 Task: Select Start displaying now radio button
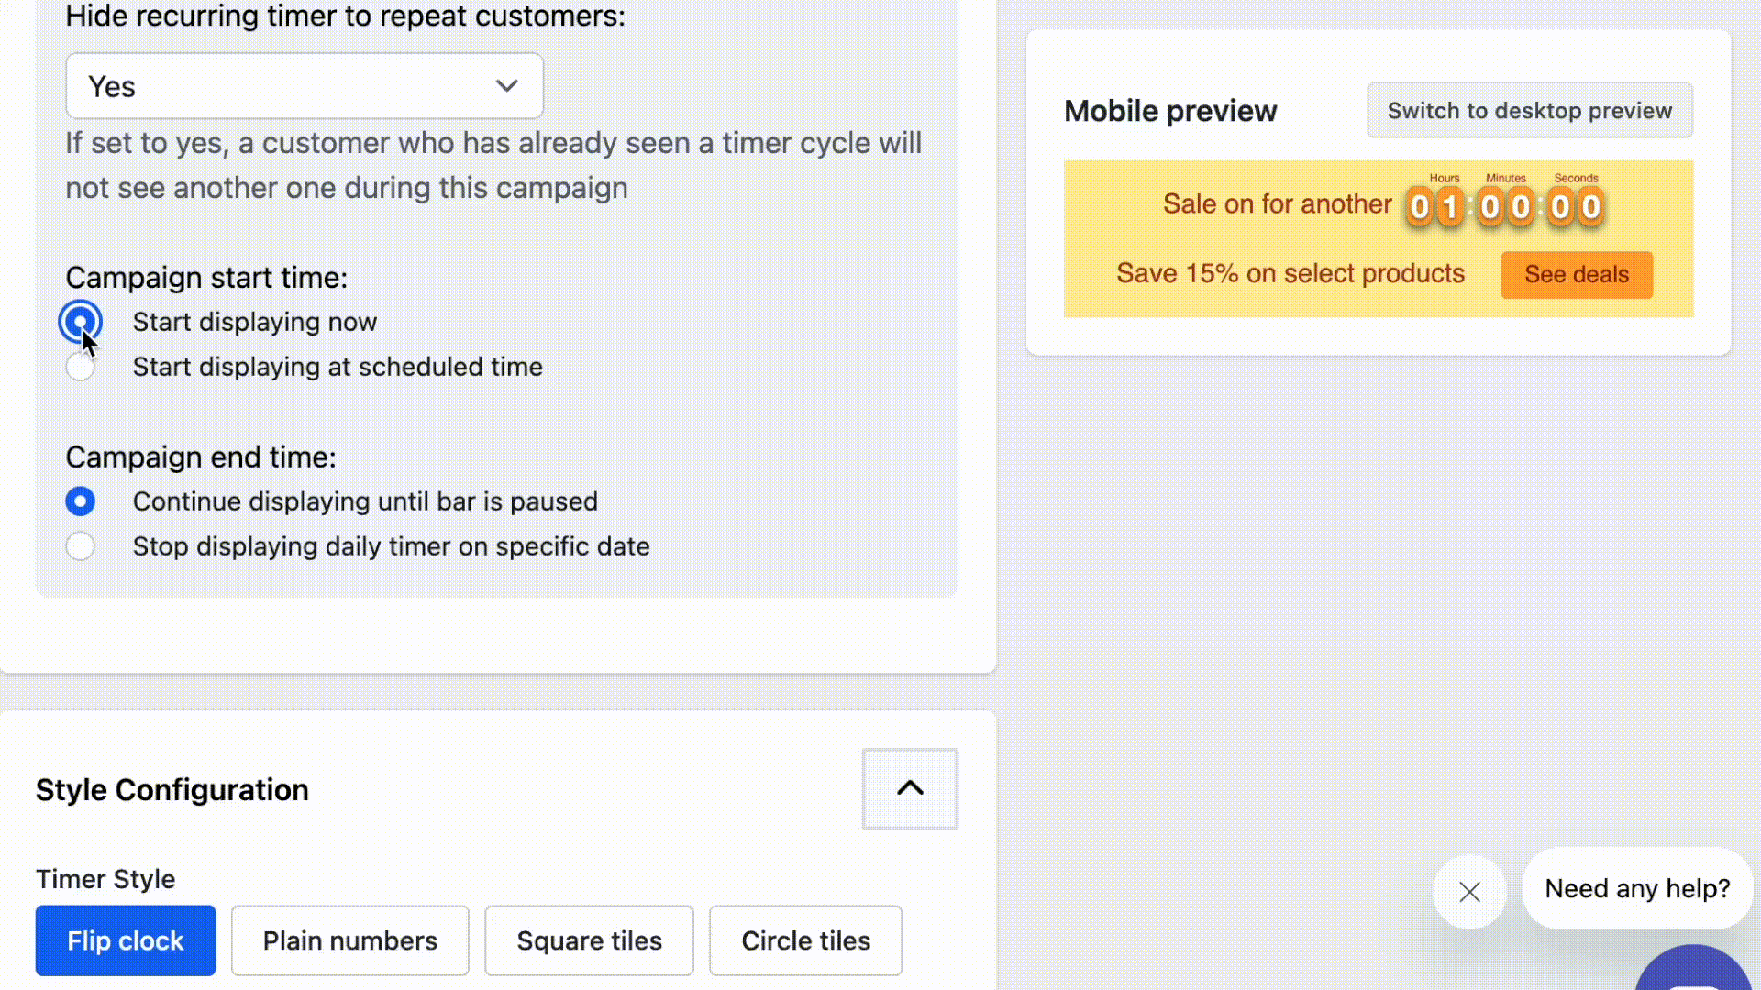click(x=80, y=322)
